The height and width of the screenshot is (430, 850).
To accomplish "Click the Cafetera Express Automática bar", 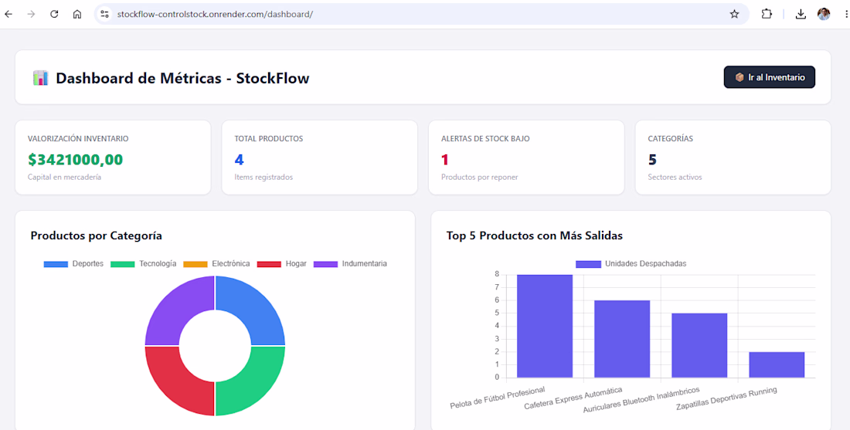I will point(622,339).
